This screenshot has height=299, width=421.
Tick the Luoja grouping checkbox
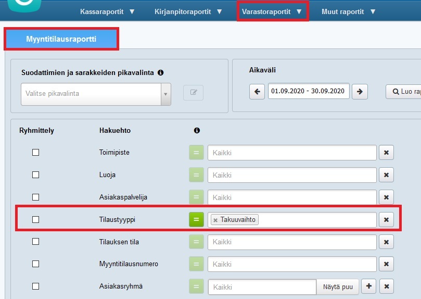click(x=35, y=175)
